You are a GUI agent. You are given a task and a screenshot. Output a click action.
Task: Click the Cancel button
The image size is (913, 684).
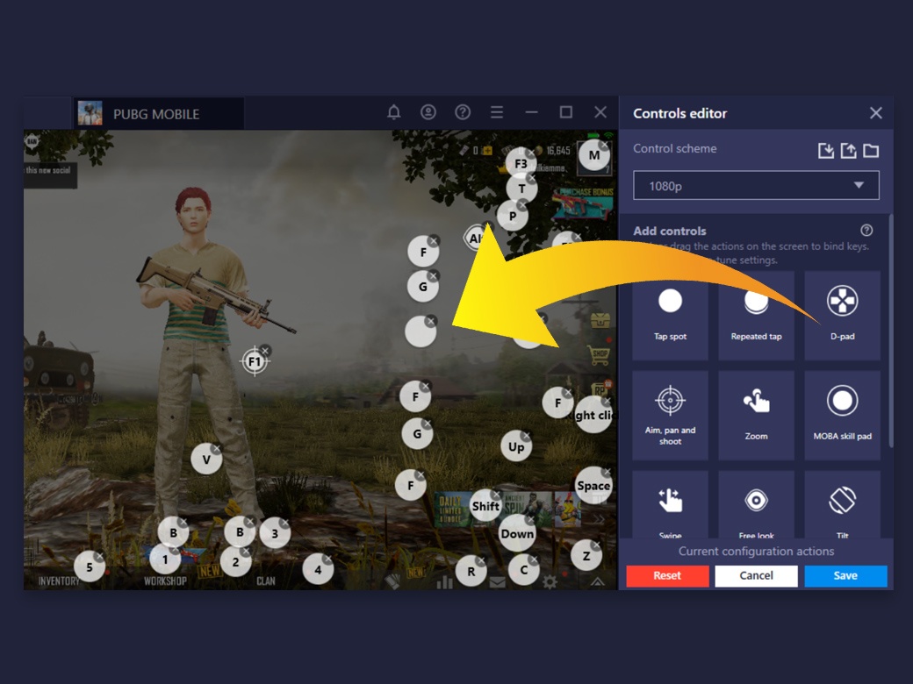(x=756, y=575)
